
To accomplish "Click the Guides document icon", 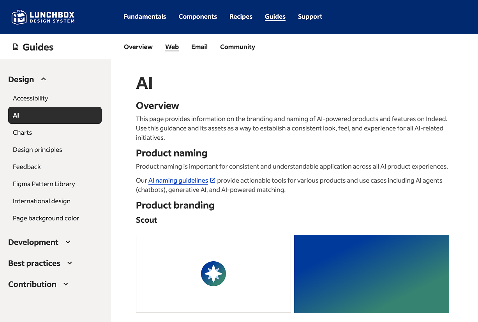I will (x=16, y=47).
